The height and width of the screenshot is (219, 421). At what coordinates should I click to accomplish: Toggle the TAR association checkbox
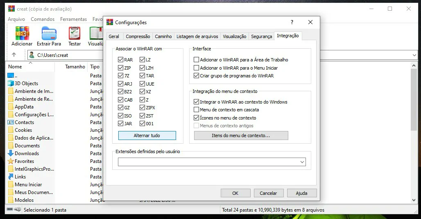point(142,76)
